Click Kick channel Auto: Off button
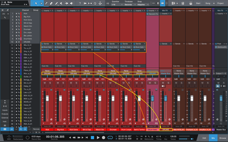 point(47,126)
